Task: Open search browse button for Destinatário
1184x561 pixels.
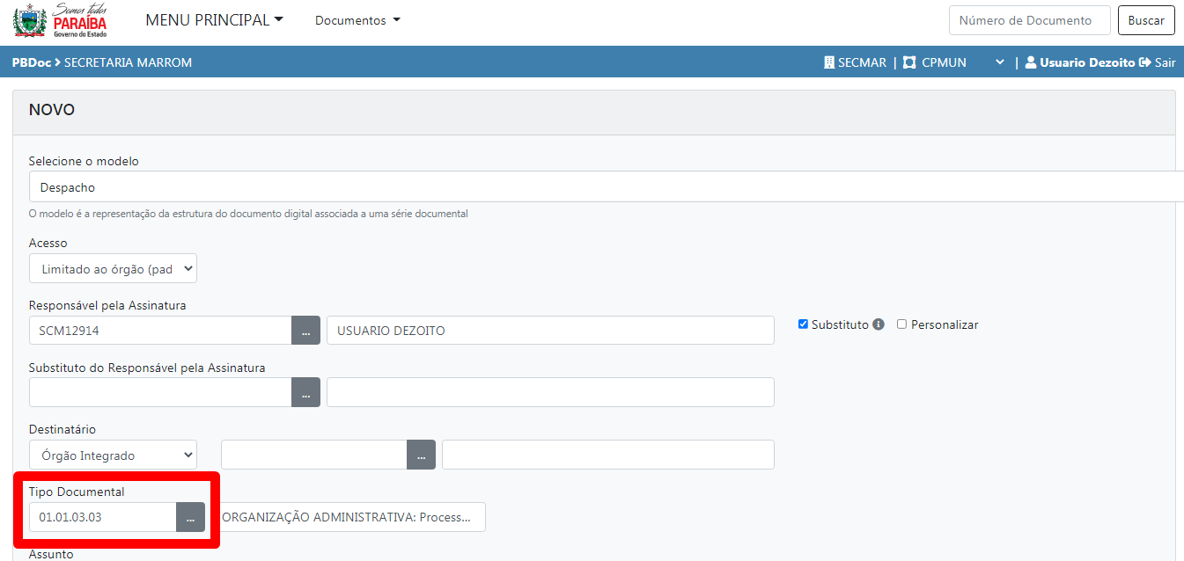Action: pos(421,455)
